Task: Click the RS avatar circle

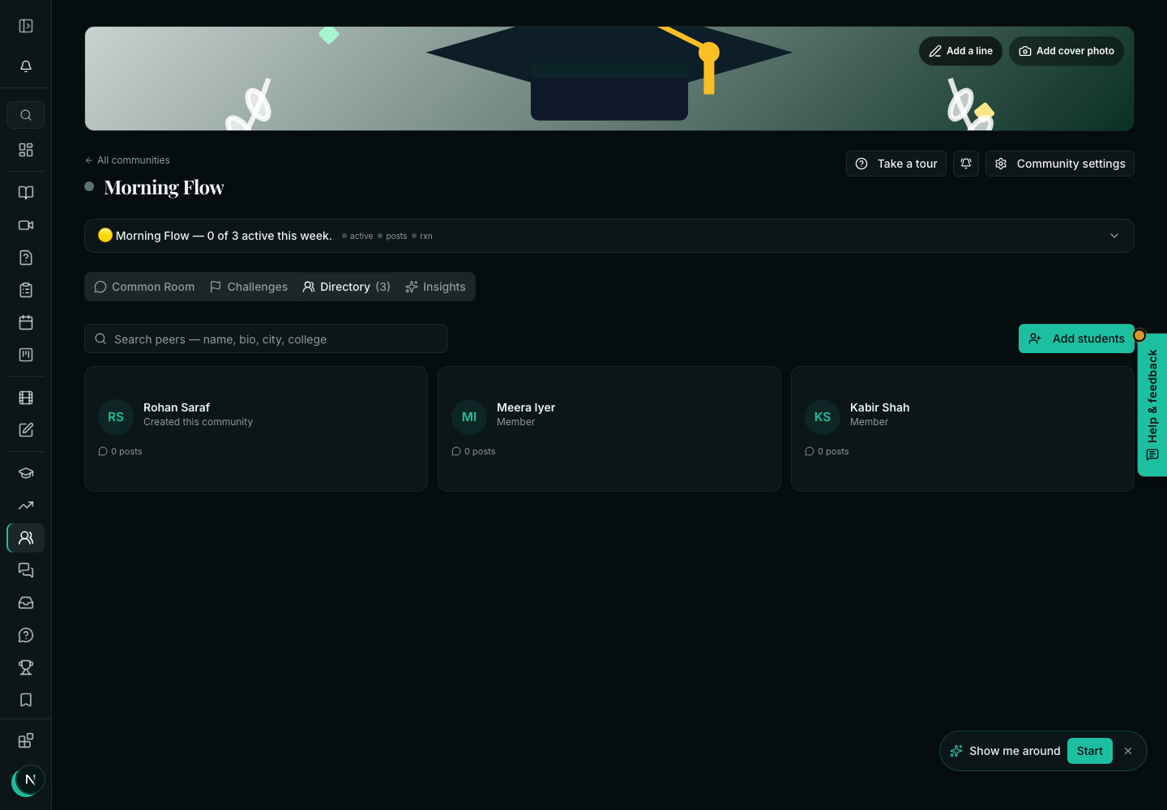Action: 116,417
